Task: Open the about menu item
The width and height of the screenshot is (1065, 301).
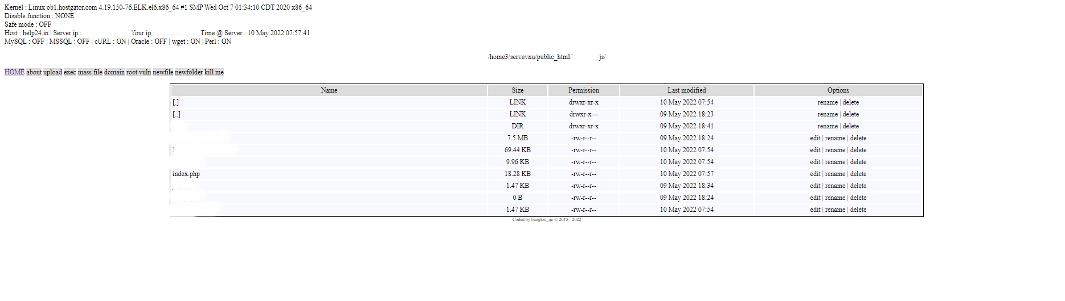Action: (34, 72)
